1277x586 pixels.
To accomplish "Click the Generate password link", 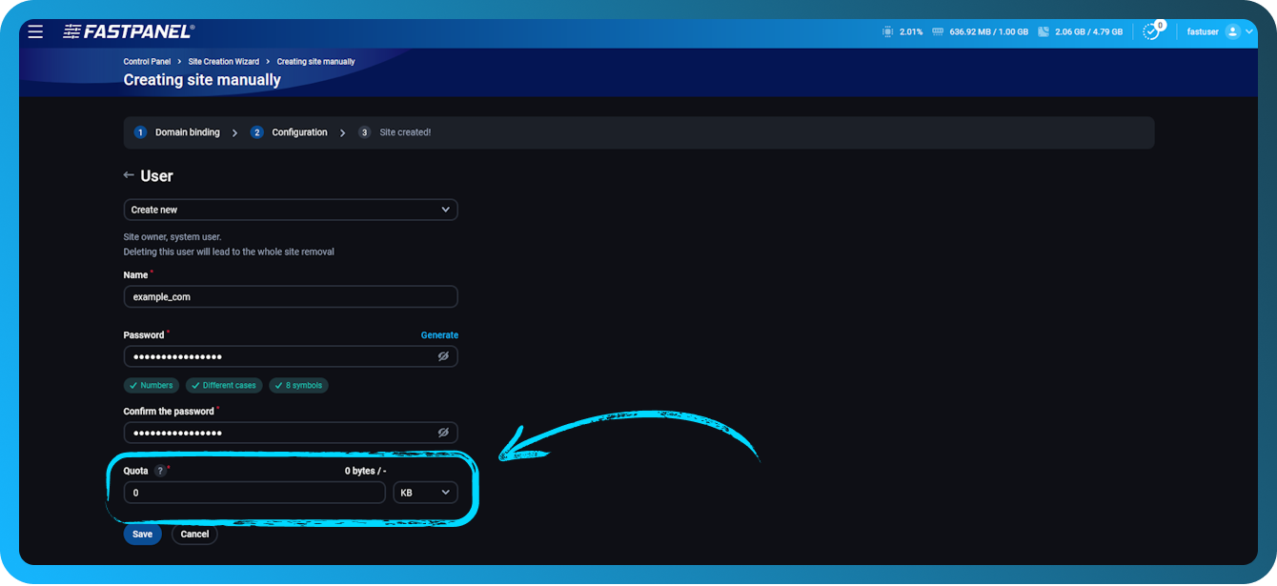I will tap(439, 334).
